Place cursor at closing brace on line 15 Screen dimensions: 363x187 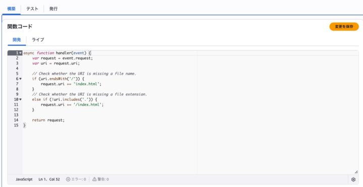point(24,125)
